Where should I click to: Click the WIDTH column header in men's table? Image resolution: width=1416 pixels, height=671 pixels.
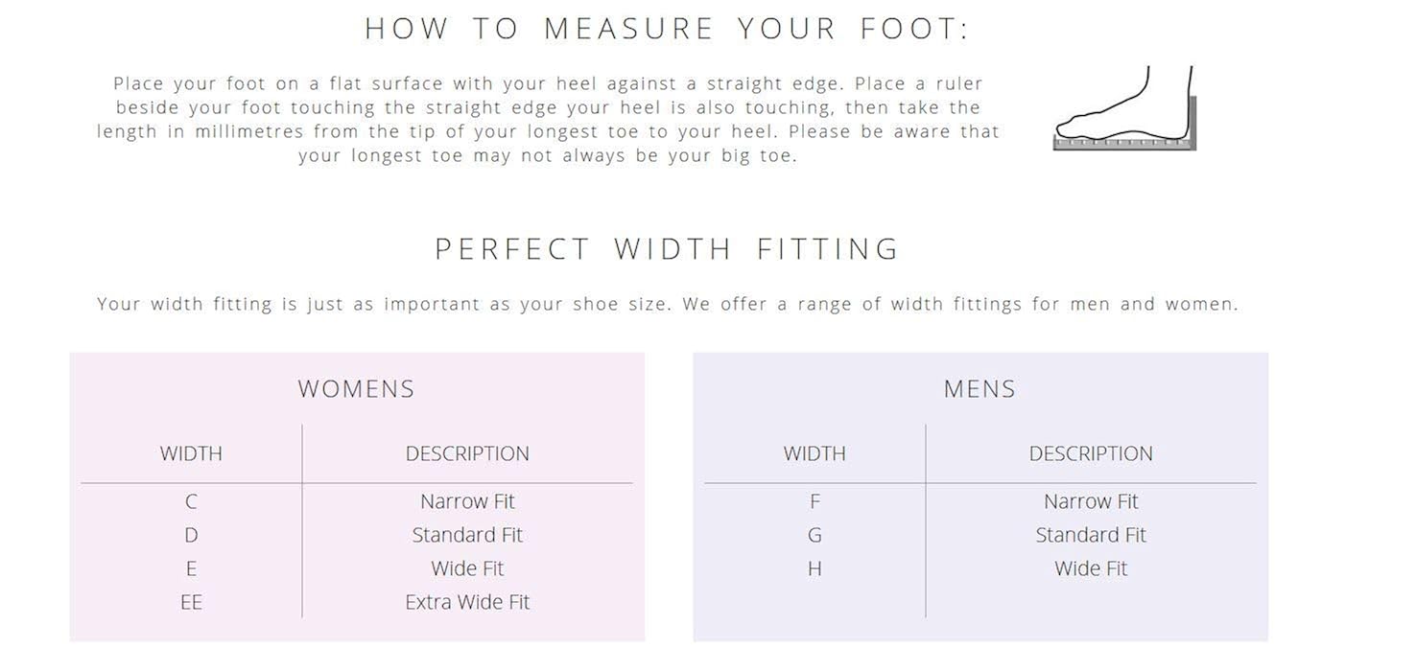click(814, 453)
